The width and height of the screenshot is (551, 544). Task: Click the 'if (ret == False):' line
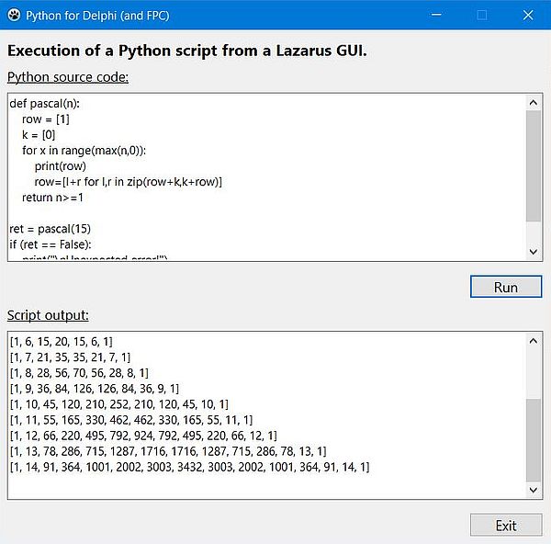click(x=51, y=244)
